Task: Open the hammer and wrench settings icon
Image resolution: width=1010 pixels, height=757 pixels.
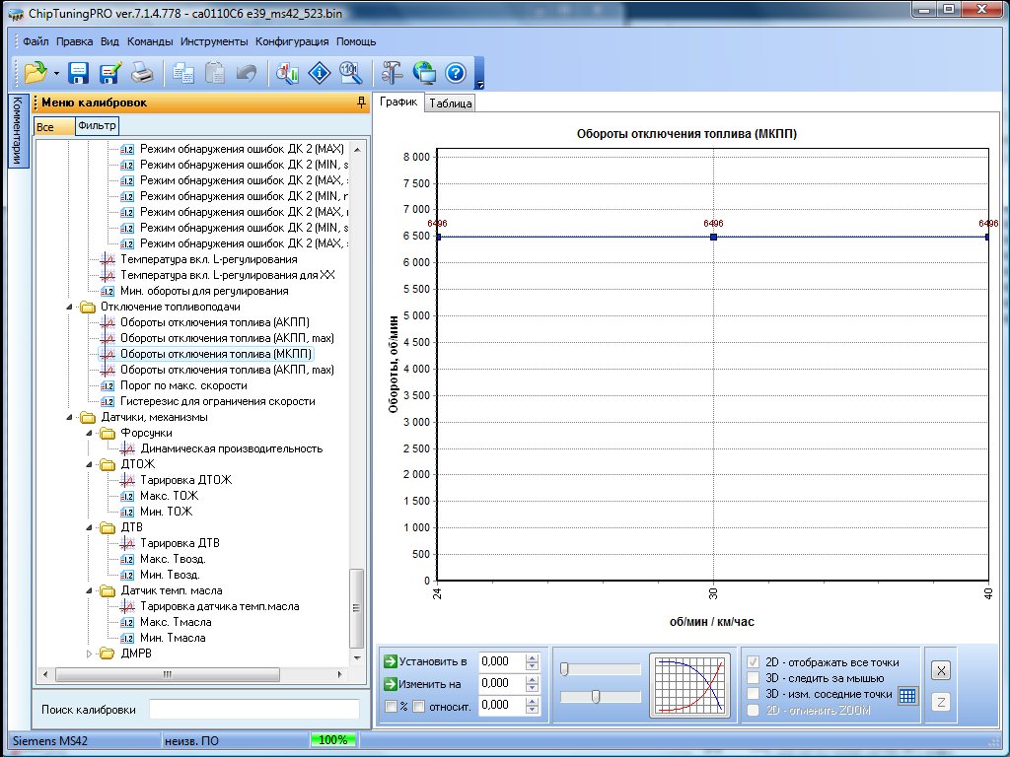Action: click(392, 72)
